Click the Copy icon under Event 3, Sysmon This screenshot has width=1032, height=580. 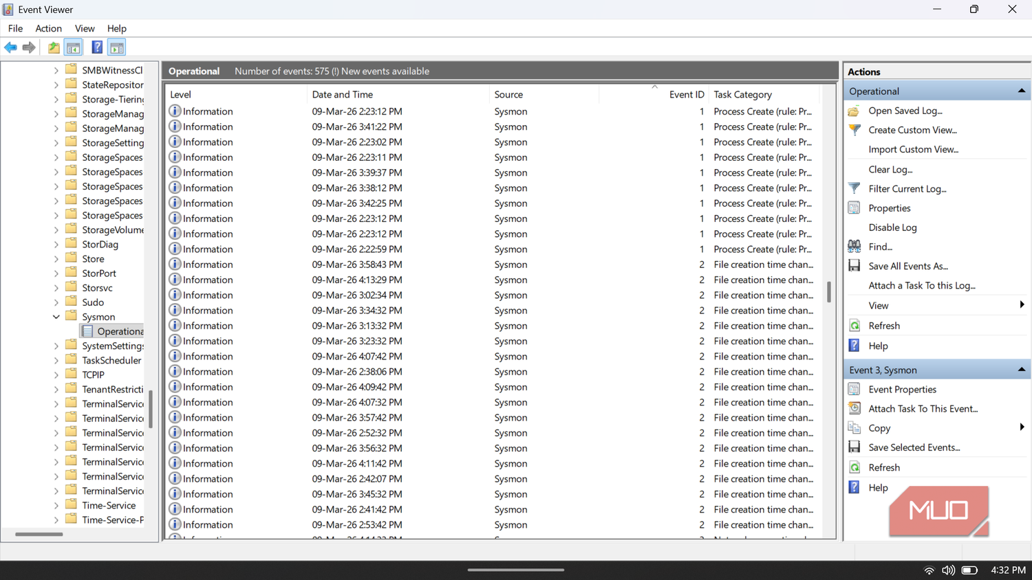(x=854, y=427)
